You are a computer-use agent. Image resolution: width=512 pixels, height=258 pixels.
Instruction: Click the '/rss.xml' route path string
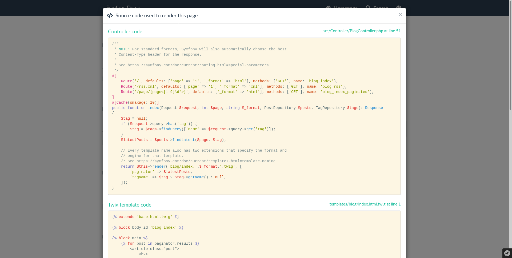click(x=146, y=87)
